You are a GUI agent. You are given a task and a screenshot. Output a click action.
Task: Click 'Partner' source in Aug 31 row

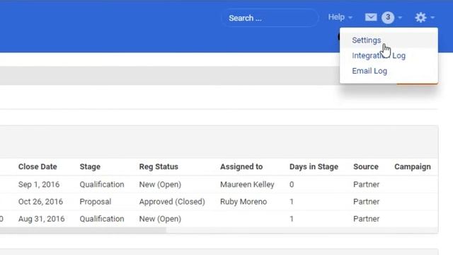(366, 219)
